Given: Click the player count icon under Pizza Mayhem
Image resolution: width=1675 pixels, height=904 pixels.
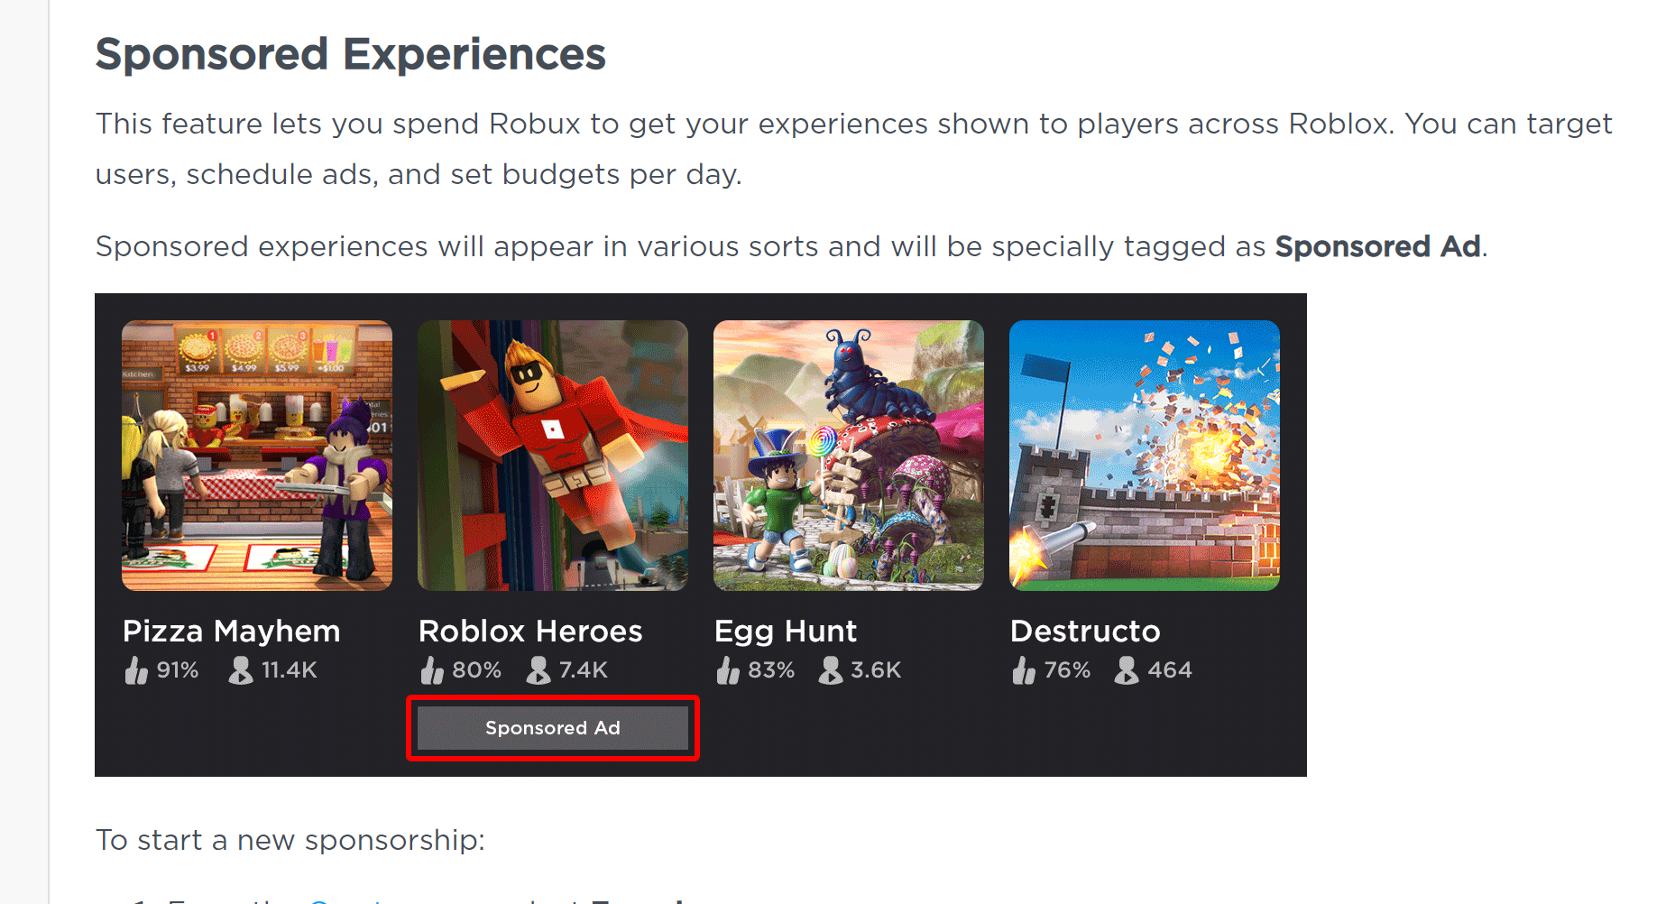Looking at the screenshot, I should 239,669.
